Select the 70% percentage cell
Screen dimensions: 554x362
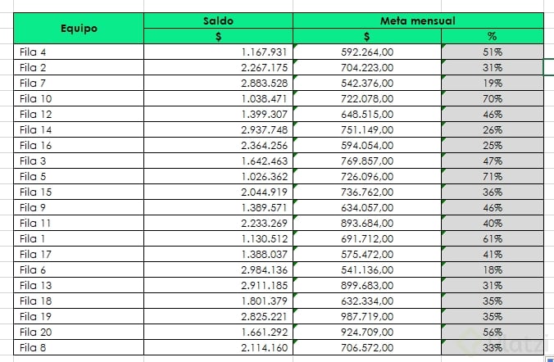click(492, 98)
